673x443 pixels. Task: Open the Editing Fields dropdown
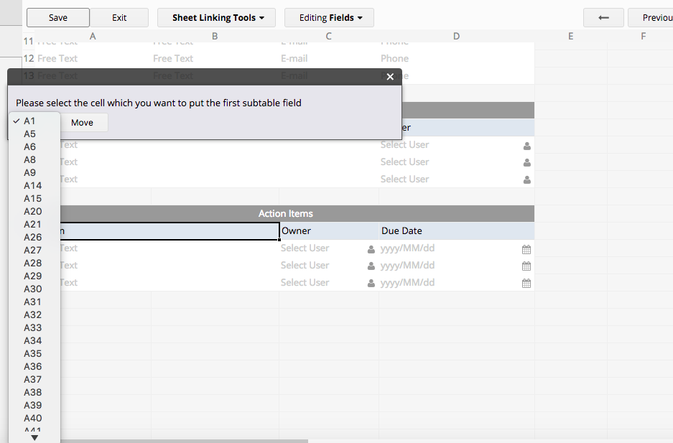[329, 17]
